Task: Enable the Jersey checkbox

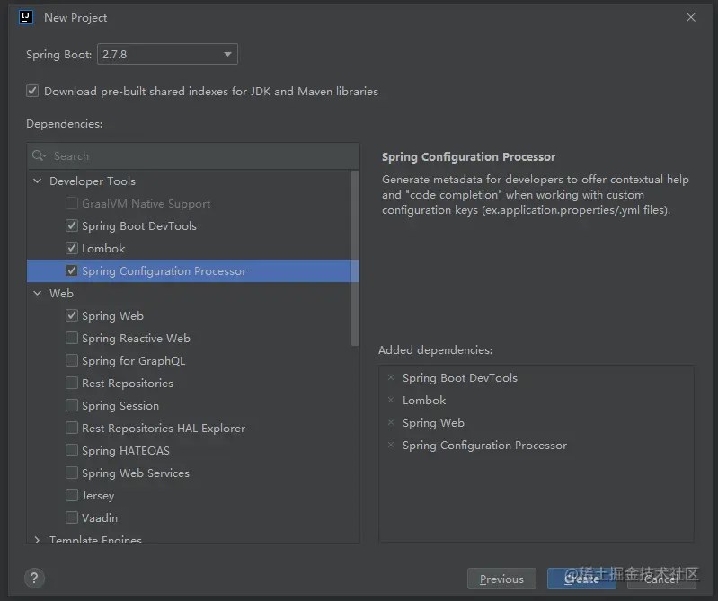Action: pos(71,495)
